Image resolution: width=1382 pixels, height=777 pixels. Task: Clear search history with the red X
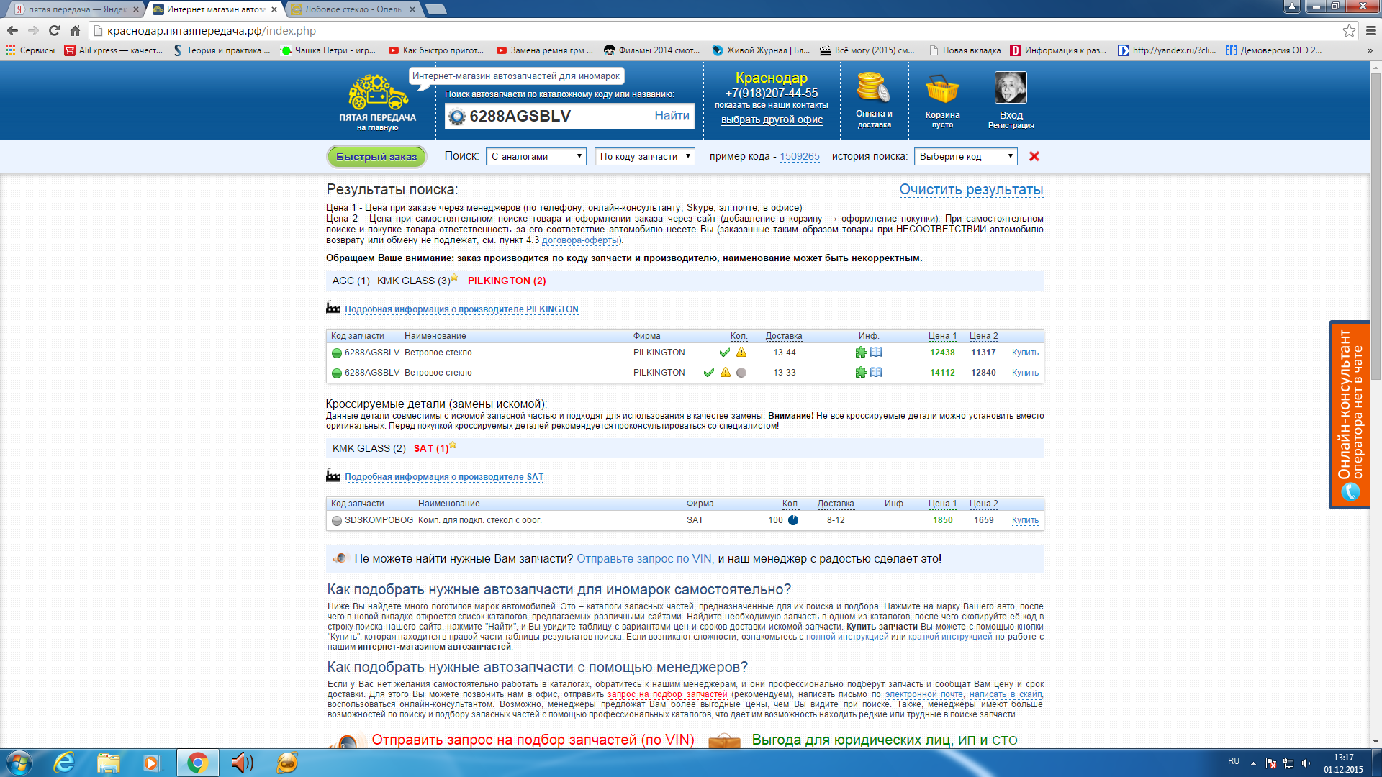[1034, 156]
